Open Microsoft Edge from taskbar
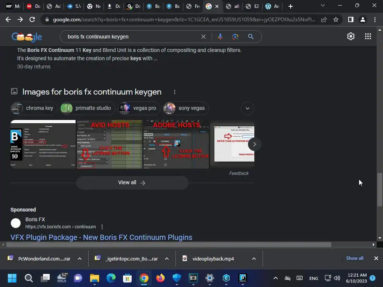This screenshot has width=383, height=287. (111, 278)
